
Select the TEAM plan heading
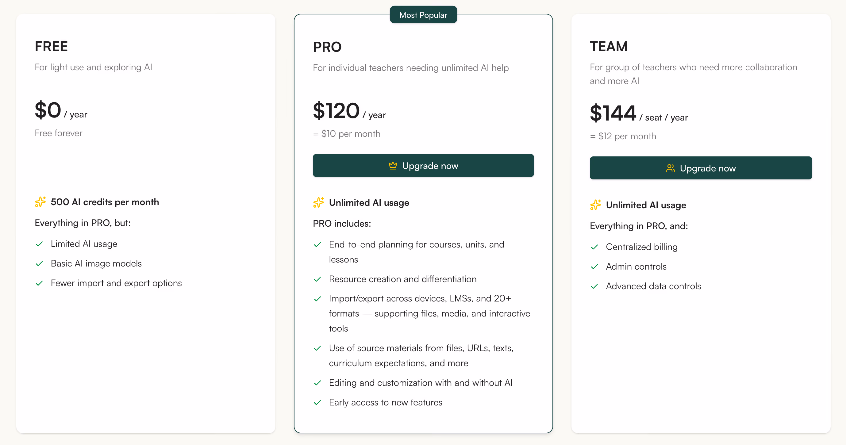click(608, 46)
